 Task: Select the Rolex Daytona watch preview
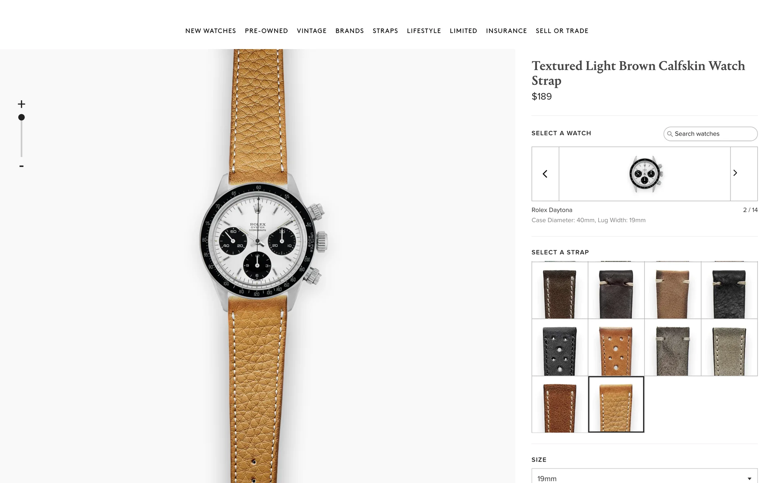click(645, 174)
